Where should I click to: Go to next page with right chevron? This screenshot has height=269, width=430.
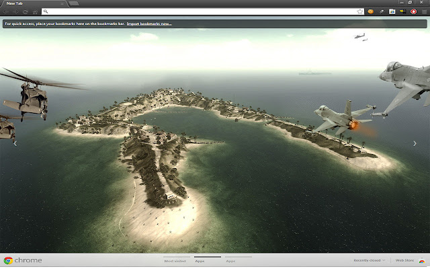click(x=415, y=143)
